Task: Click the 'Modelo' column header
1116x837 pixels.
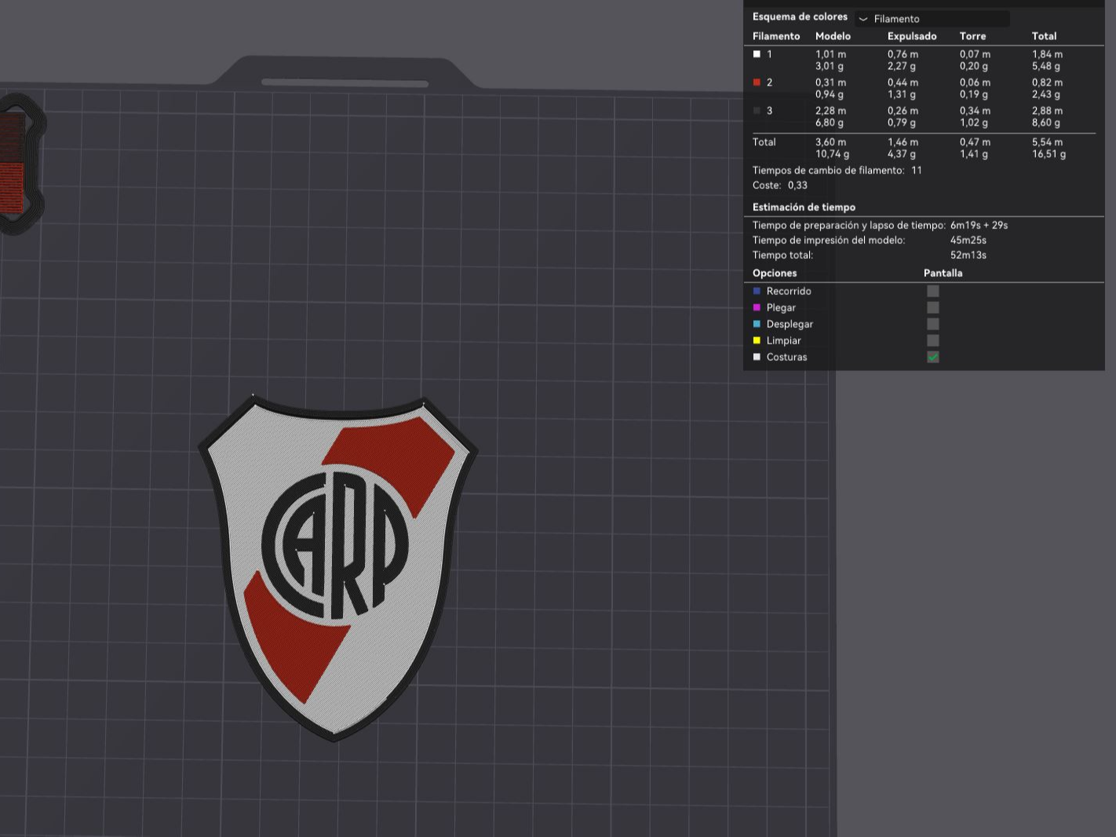Action: 833,36
